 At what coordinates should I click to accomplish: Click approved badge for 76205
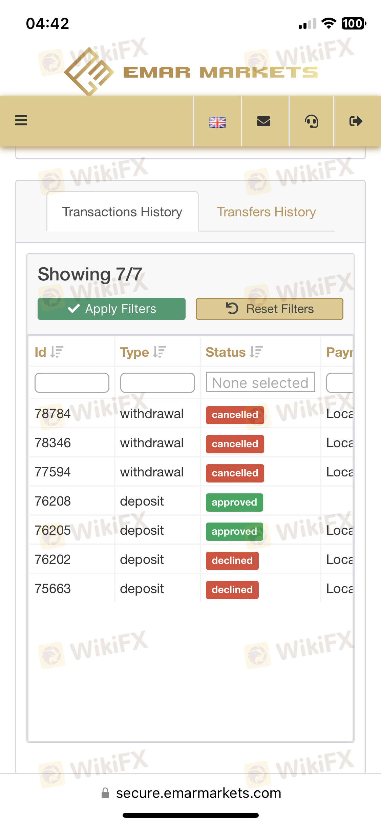pyautogui.click(x=234, y=531)
